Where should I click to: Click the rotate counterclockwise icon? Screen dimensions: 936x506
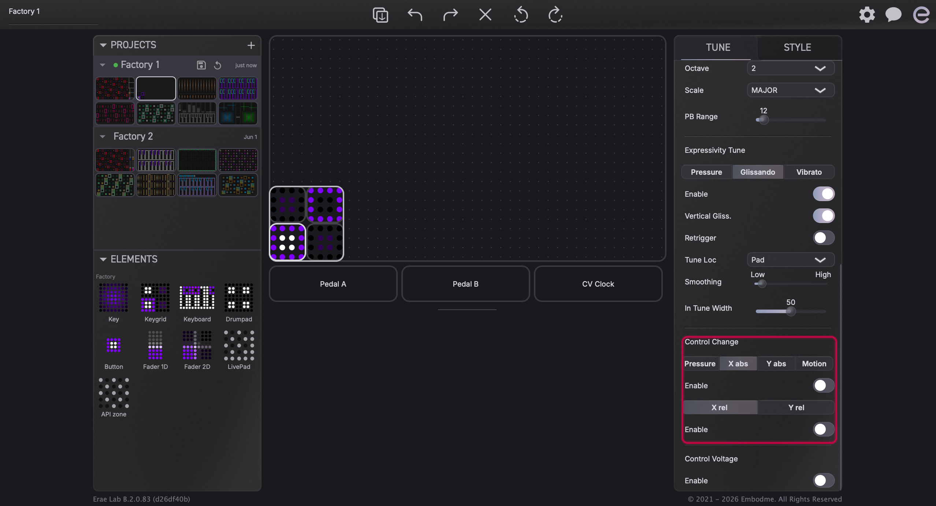[x=520, y=15]
